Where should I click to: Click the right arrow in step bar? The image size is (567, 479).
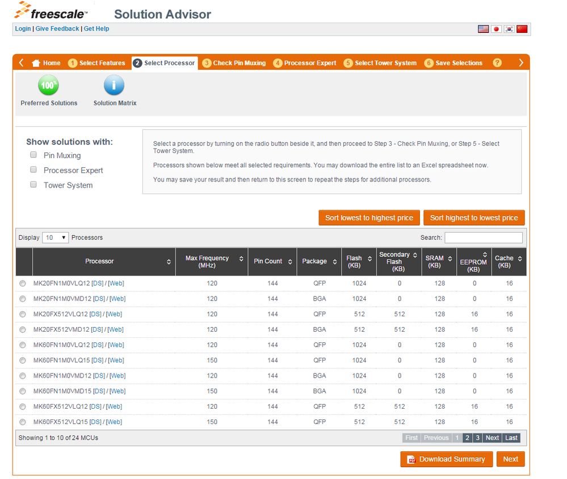520,63
